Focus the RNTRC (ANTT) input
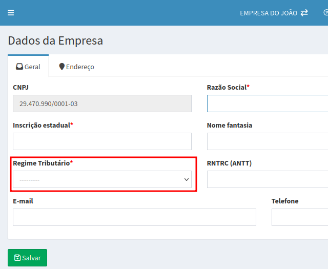The height and width of the screenshot is (269, 328). click(267, 179)
